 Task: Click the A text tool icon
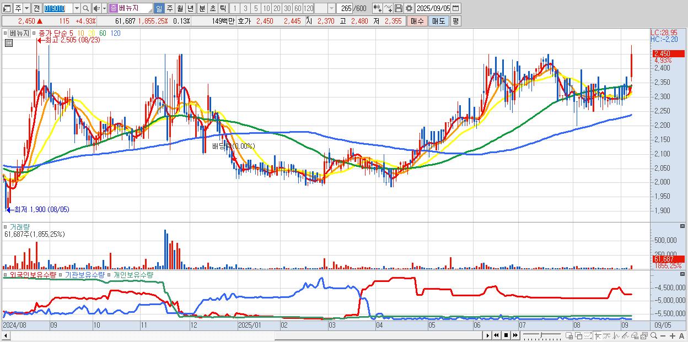pyautogui.click(x=681, y=335)
